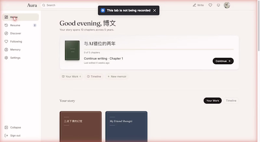
Task: Click the Aura logo
Action: 32,5
